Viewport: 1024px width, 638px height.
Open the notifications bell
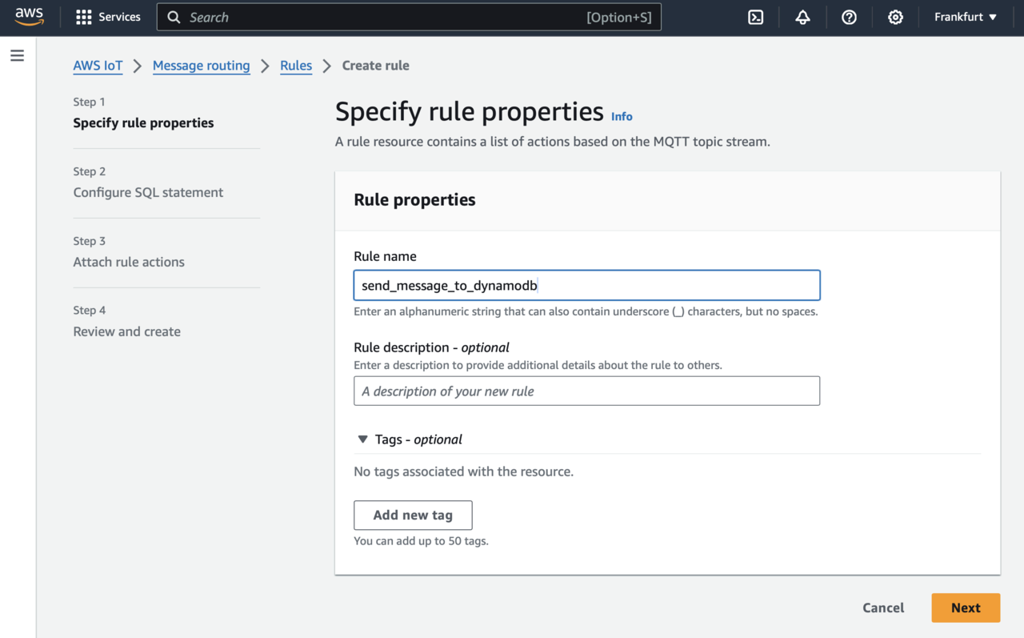802,17
